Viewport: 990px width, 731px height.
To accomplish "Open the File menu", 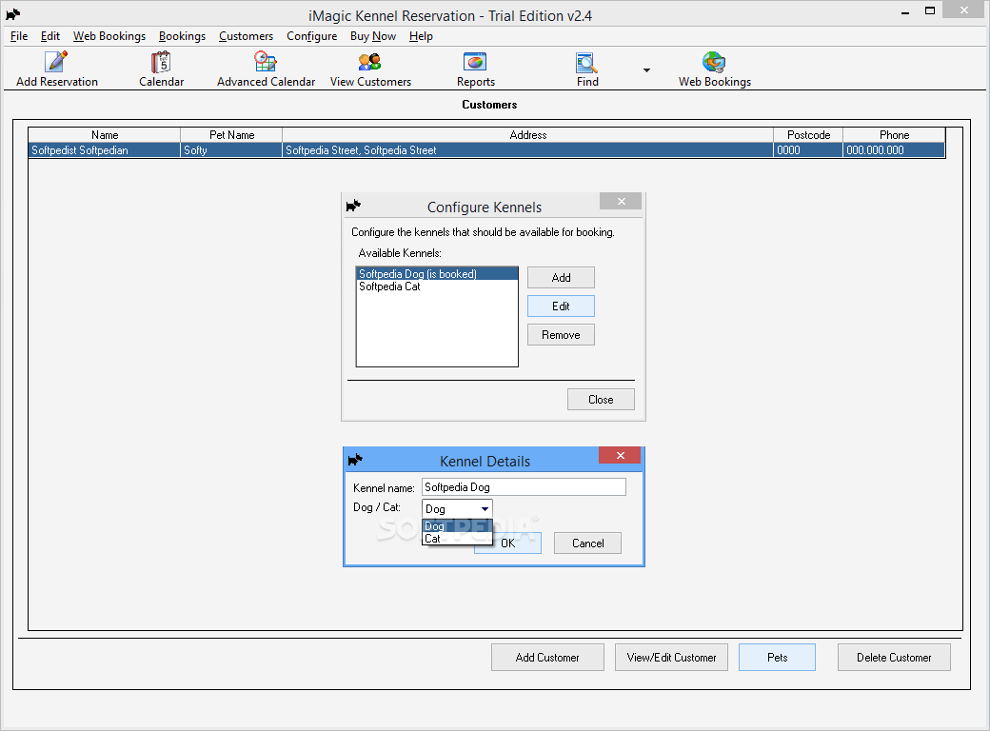I will coord(19,36).
